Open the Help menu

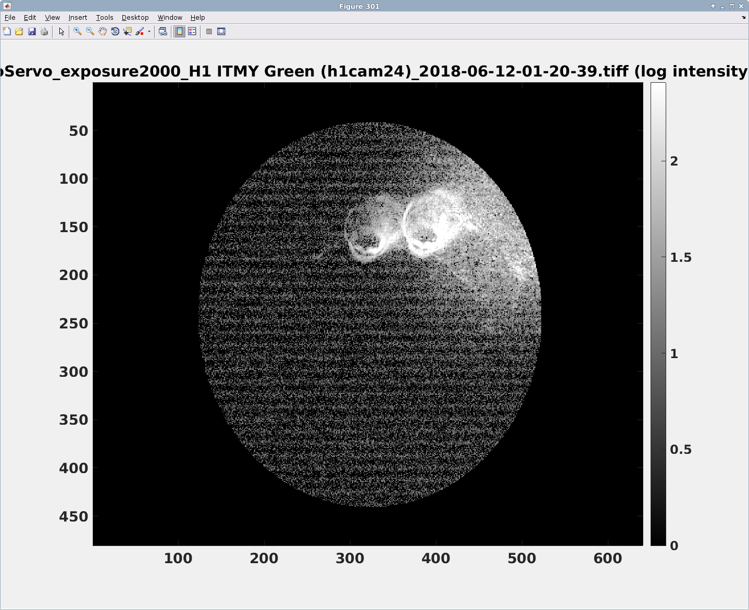point(197,18)
